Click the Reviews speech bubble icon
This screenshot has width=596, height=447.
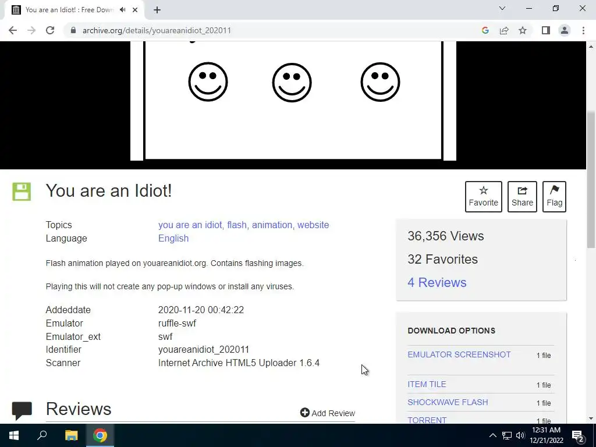[22, 410]
